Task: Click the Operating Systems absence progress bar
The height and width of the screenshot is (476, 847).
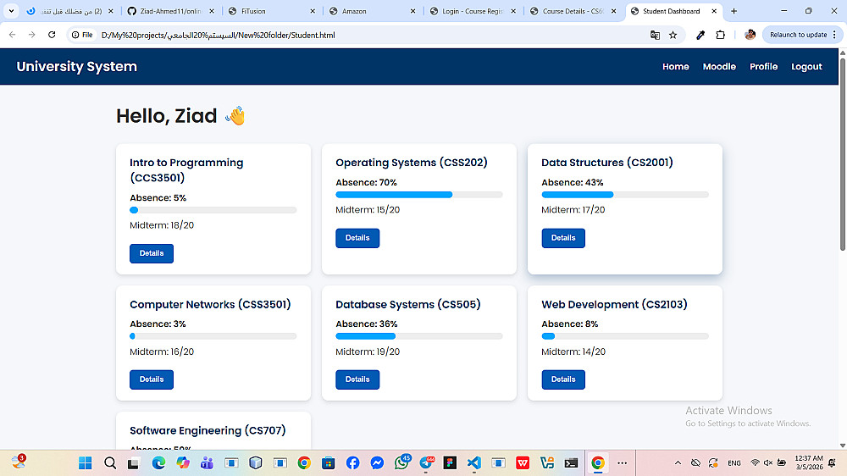Action: pos(419,195)
